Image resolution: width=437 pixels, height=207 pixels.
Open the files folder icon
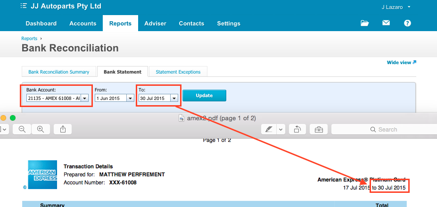364,23
